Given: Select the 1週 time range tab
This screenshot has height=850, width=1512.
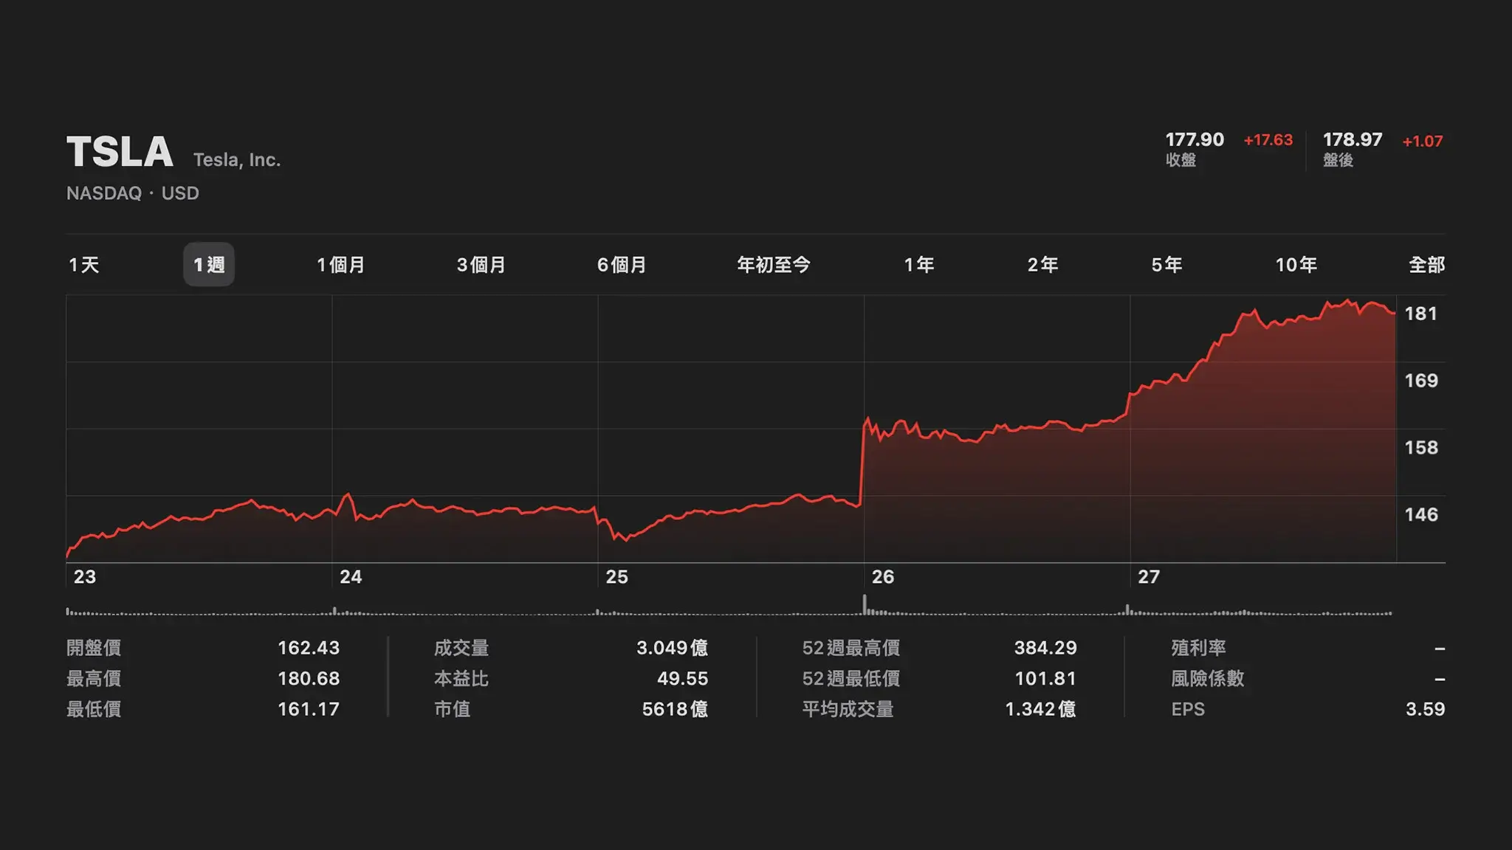Looking at the screenshot, I should pos(209,264).
